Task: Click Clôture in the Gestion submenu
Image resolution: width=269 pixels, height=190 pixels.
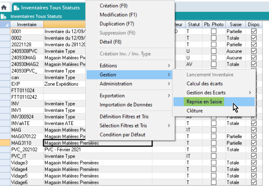Action: tap(195, 111)
